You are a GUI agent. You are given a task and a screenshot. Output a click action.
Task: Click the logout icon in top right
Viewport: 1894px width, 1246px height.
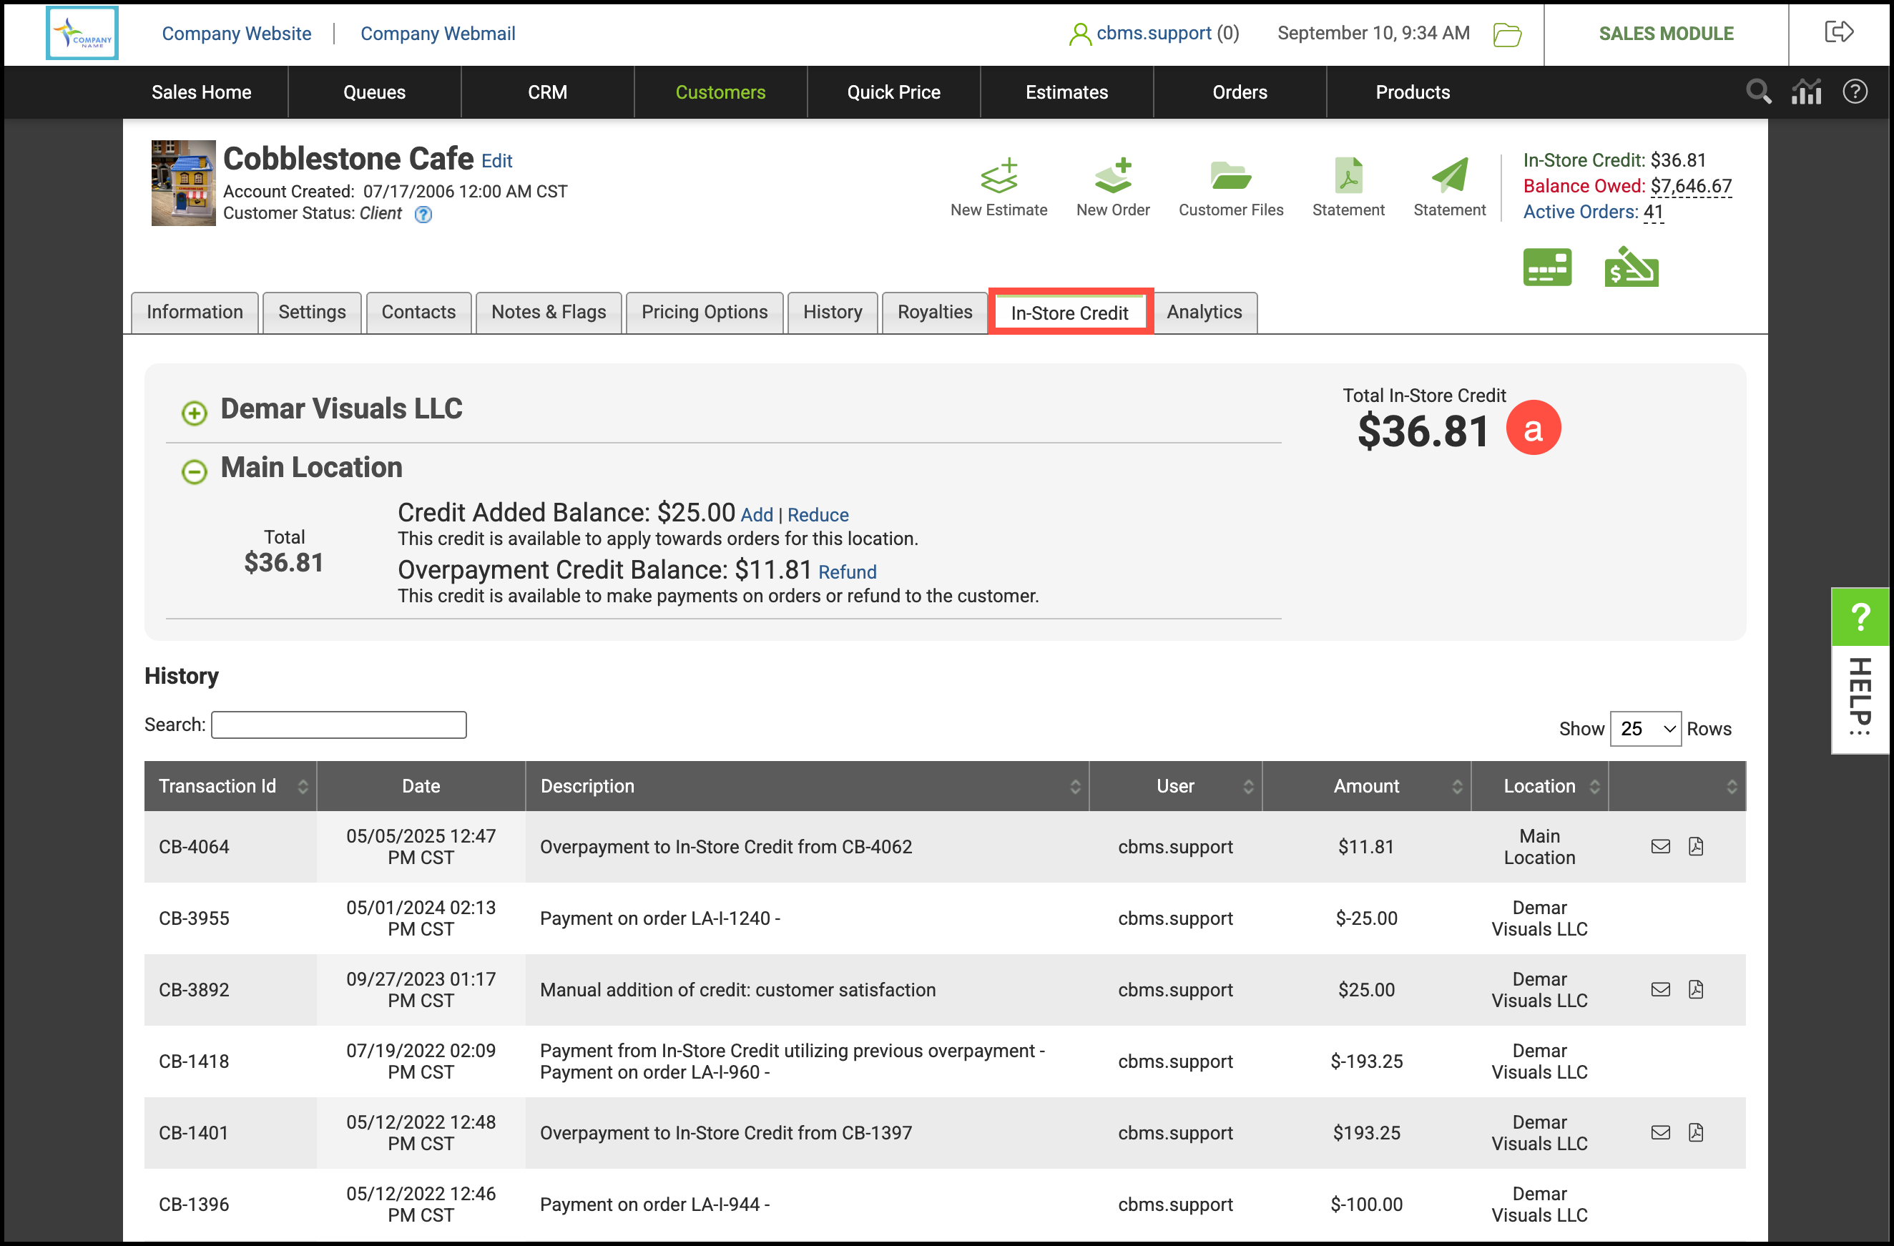tap(1838, 33)
